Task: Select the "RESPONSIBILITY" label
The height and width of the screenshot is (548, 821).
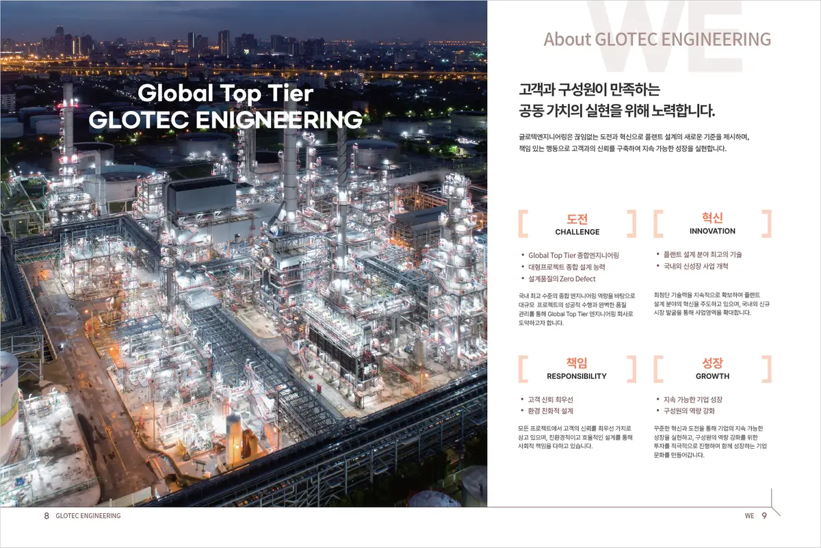Action: coord(577,376)
